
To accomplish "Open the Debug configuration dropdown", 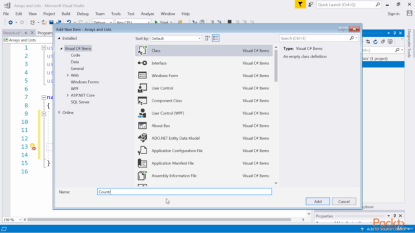I will pos(102,23).
